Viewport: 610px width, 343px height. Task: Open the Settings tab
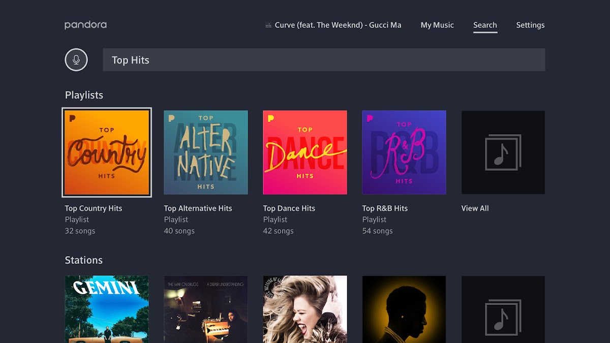[530, 25]
